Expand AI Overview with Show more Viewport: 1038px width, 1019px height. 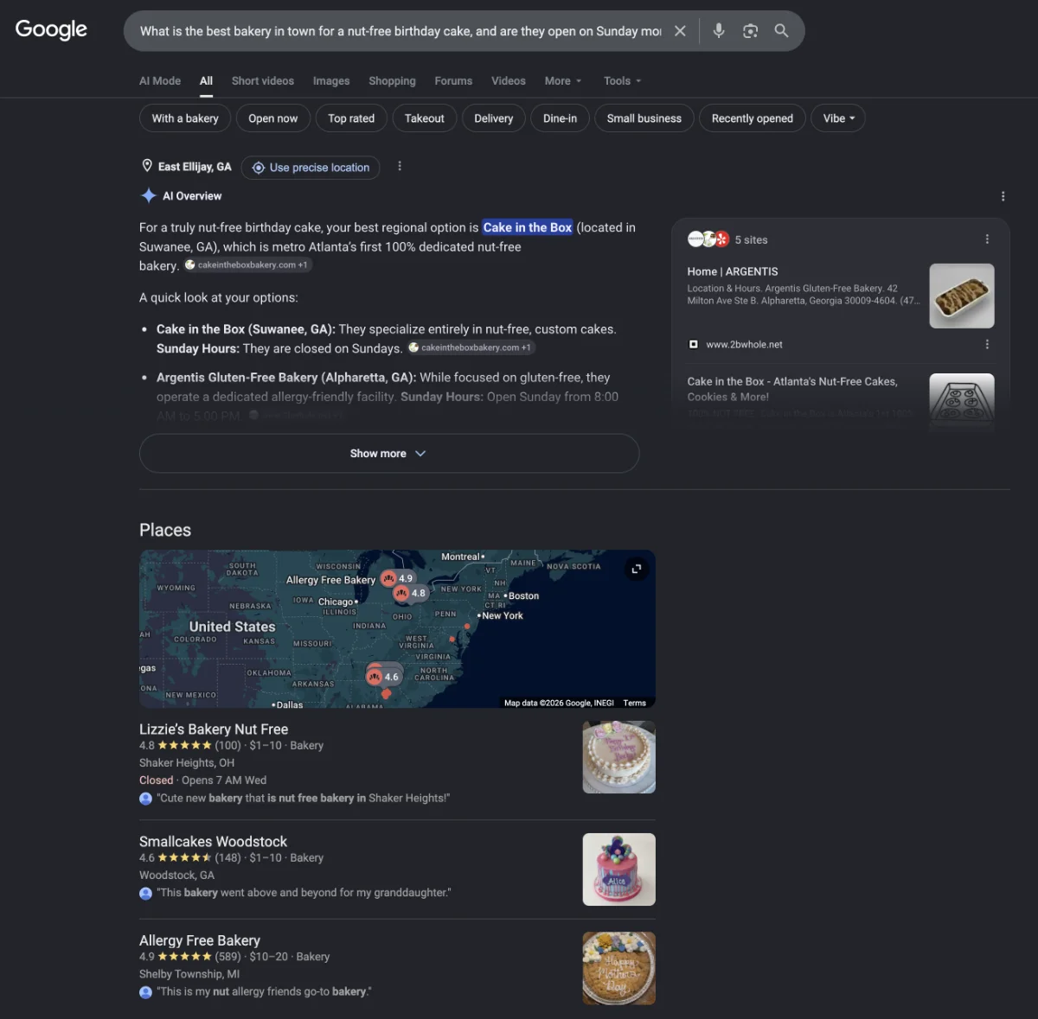click(389, 454)
